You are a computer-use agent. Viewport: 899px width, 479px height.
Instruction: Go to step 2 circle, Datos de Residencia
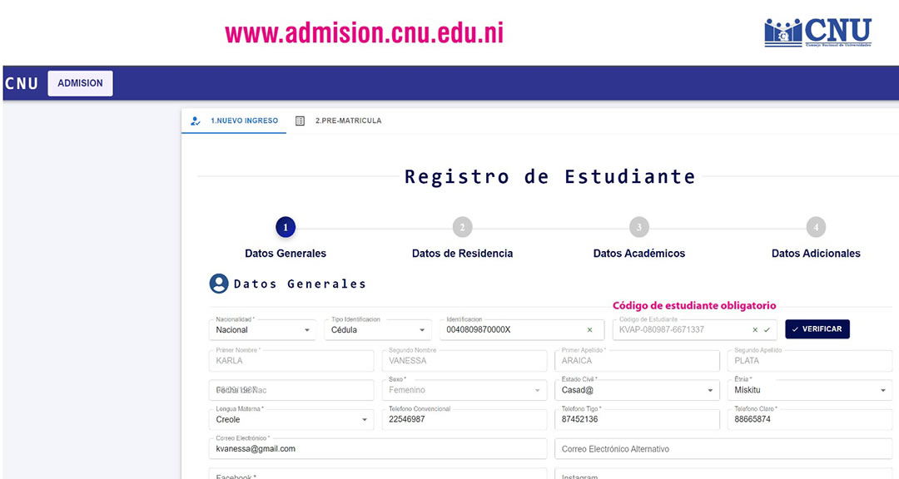coord(462,227)
